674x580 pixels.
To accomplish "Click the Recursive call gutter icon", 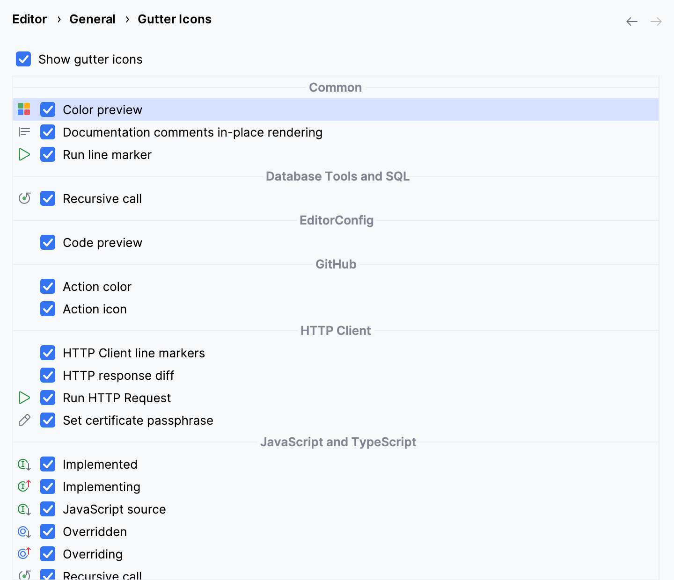I will point(24,198).
